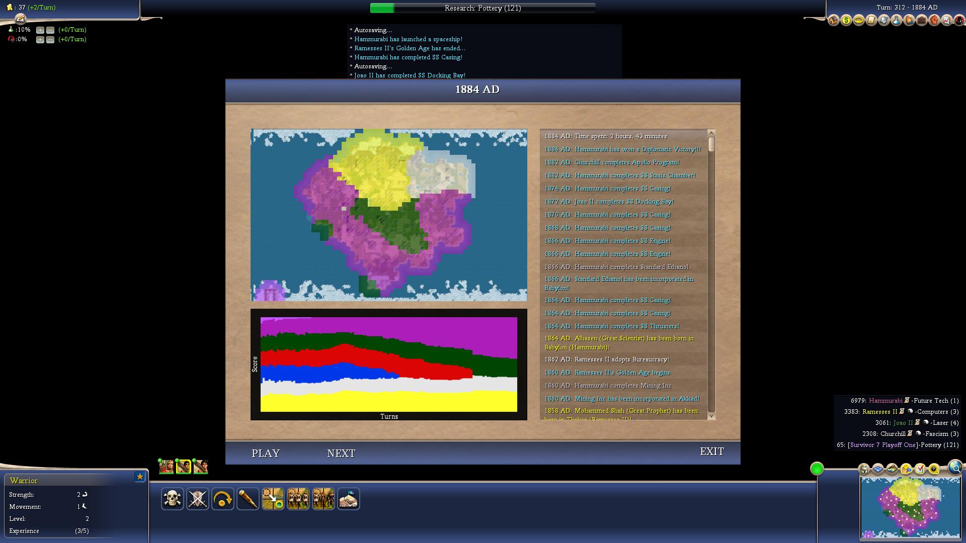The image size is (966, 543).
Task: Click the Skip turn arrow icon
Action: (x=223, y=499)
